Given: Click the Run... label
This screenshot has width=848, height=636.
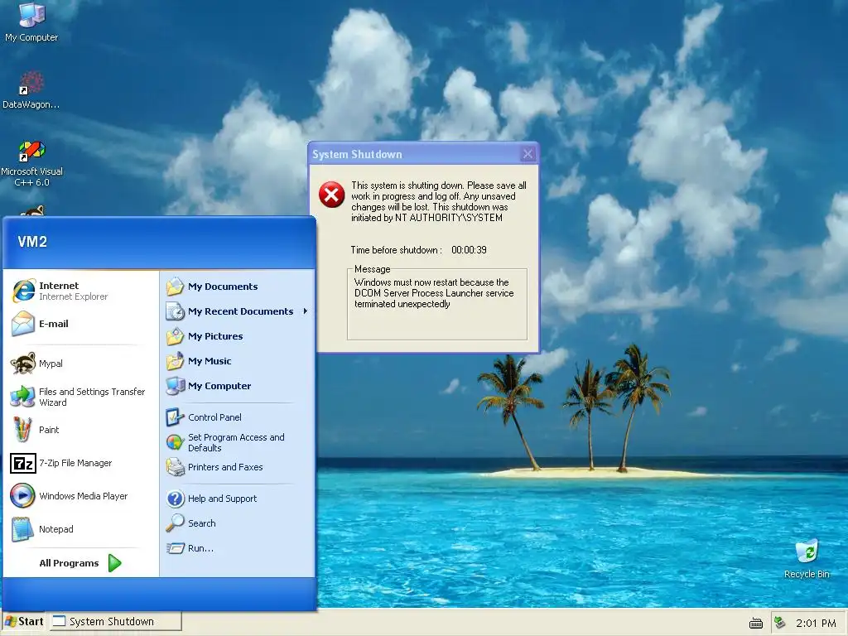Looking at the screenshot, I should click(x=200, y=548).
